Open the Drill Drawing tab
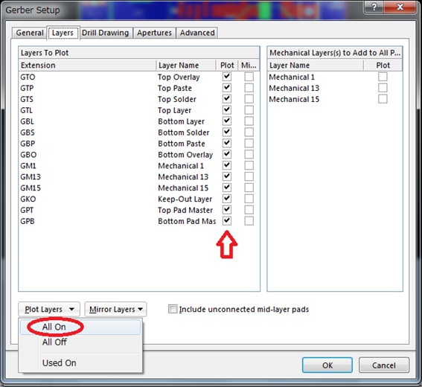The width and height of the screenshot is (422, 387). tap(105, 33)
